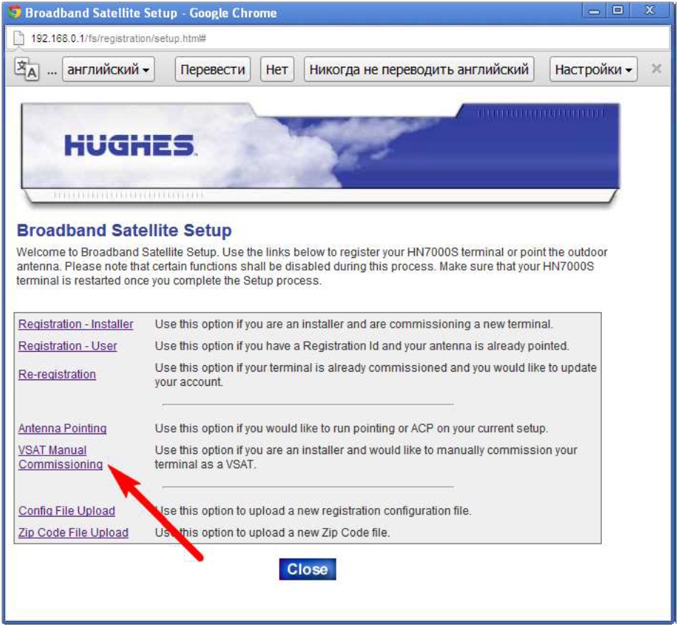Open the Antenna Pointing link

pyautogui.click(x=63, y=428)
